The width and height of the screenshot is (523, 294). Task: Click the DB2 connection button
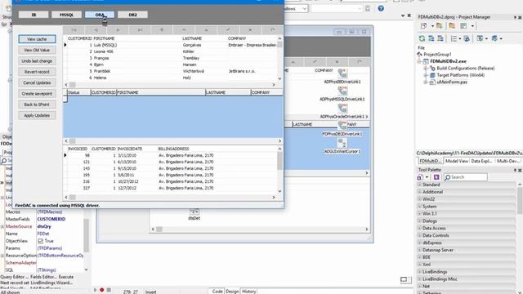pyautogui.click(x=132, y=15)
